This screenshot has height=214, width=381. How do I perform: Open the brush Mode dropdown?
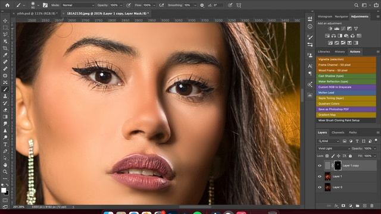point(78,5)
